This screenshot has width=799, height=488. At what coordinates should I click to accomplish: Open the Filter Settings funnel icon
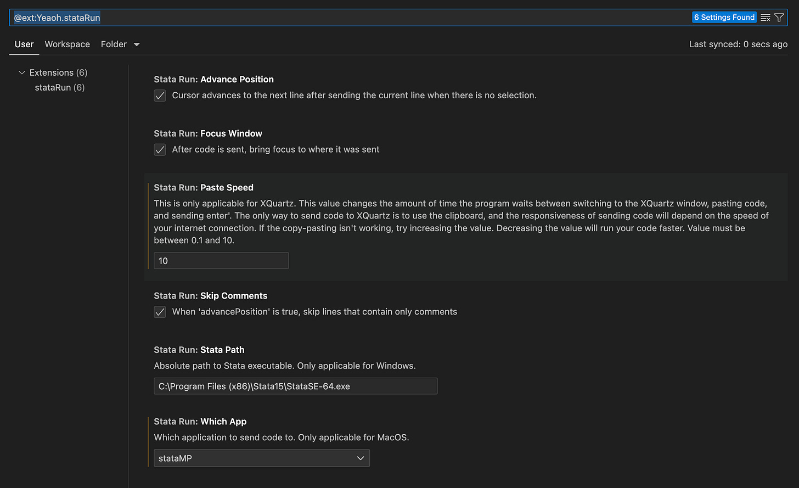coord(780,17)
